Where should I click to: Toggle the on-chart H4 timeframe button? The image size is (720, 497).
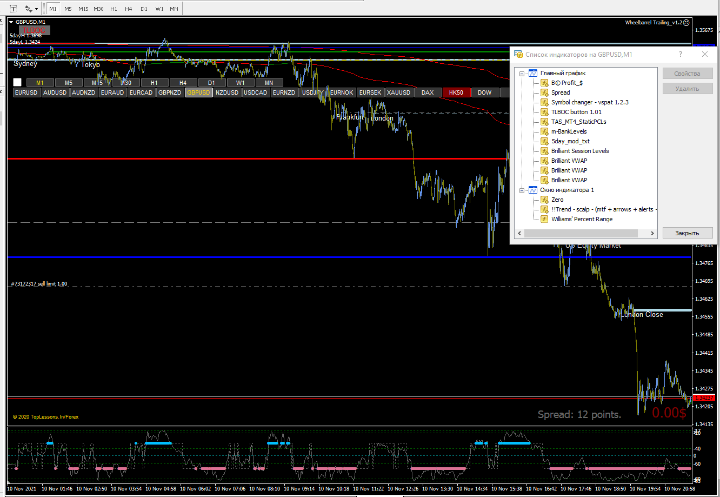pos(183,83)
